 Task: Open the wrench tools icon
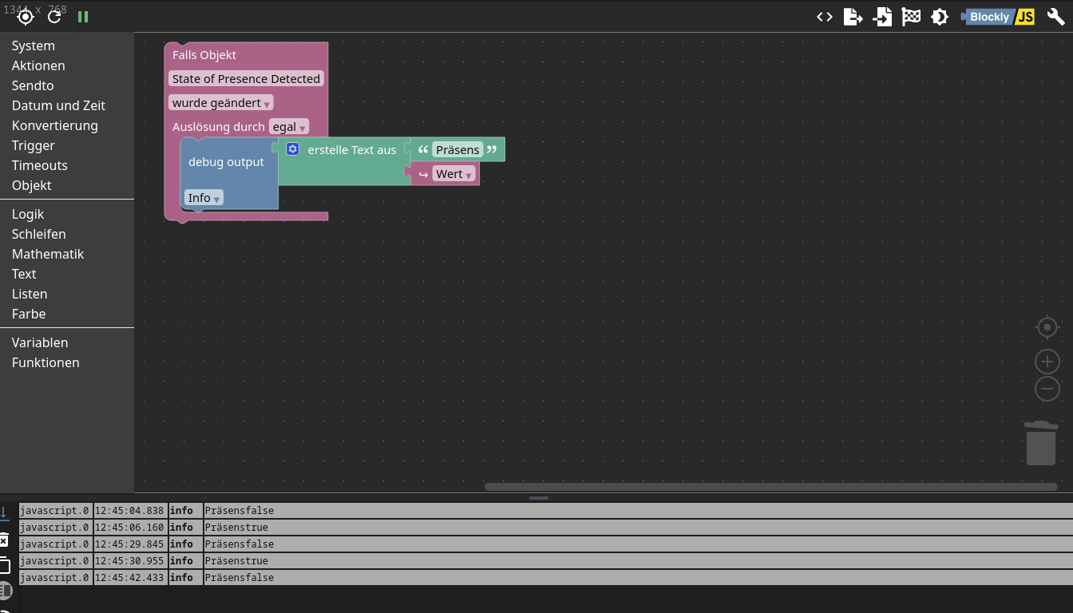(1055, 17)
